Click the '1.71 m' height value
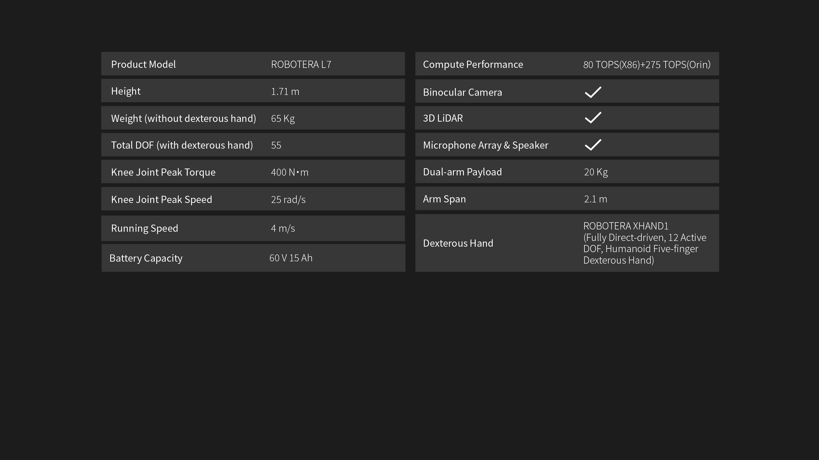The image size is (819, 460). pyautogui.click(x=285, y=91)
